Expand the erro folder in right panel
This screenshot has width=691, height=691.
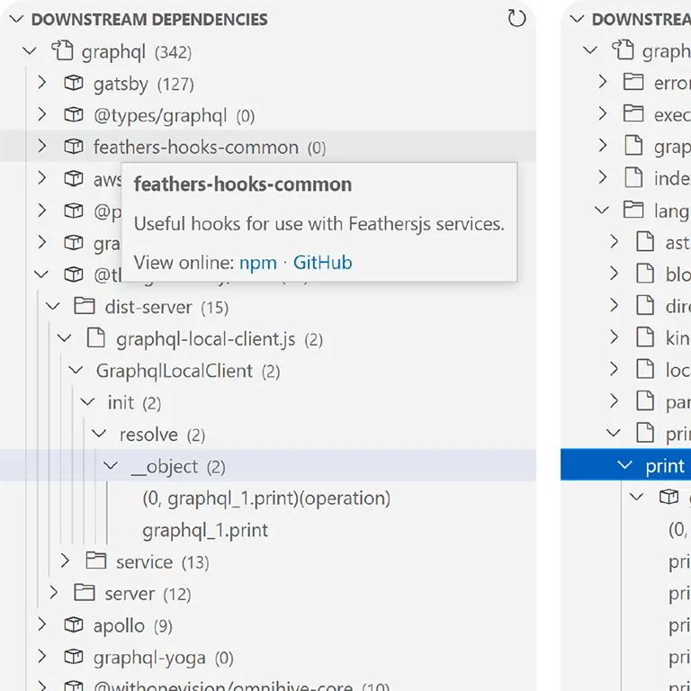603,82
